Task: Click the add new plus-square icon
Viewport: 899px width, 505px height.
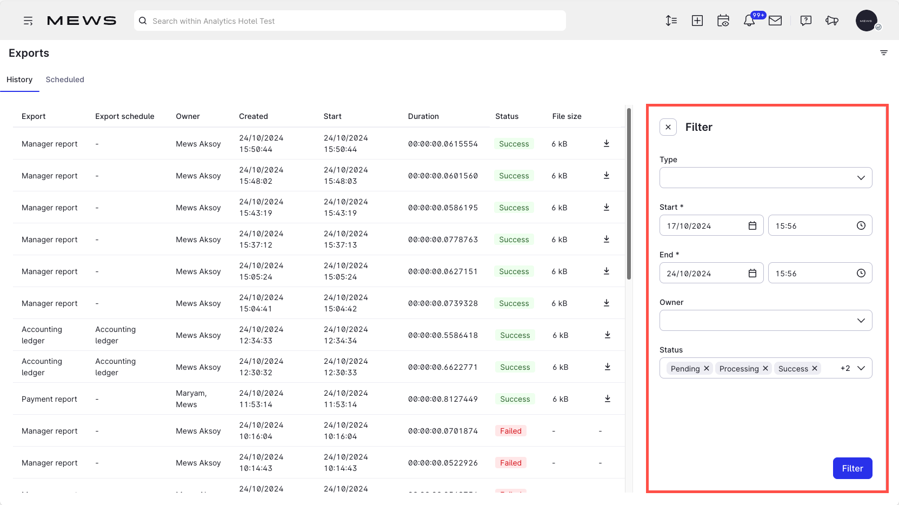Action: (x=697, y=21)
